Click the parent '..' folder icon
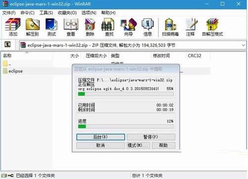The width and height of the screenshot is (248, 179). click(x=5, y=64)
